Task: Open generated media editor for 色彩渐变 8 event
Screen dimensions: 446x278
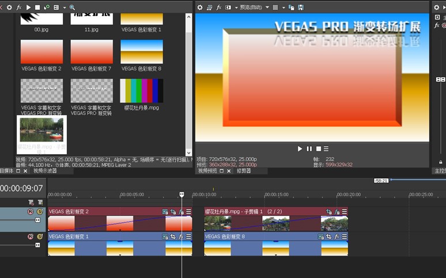Action: (x=321, y=237)
